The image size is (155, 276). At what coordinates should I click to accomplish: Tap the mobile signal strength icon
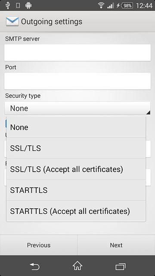point(111,6)
